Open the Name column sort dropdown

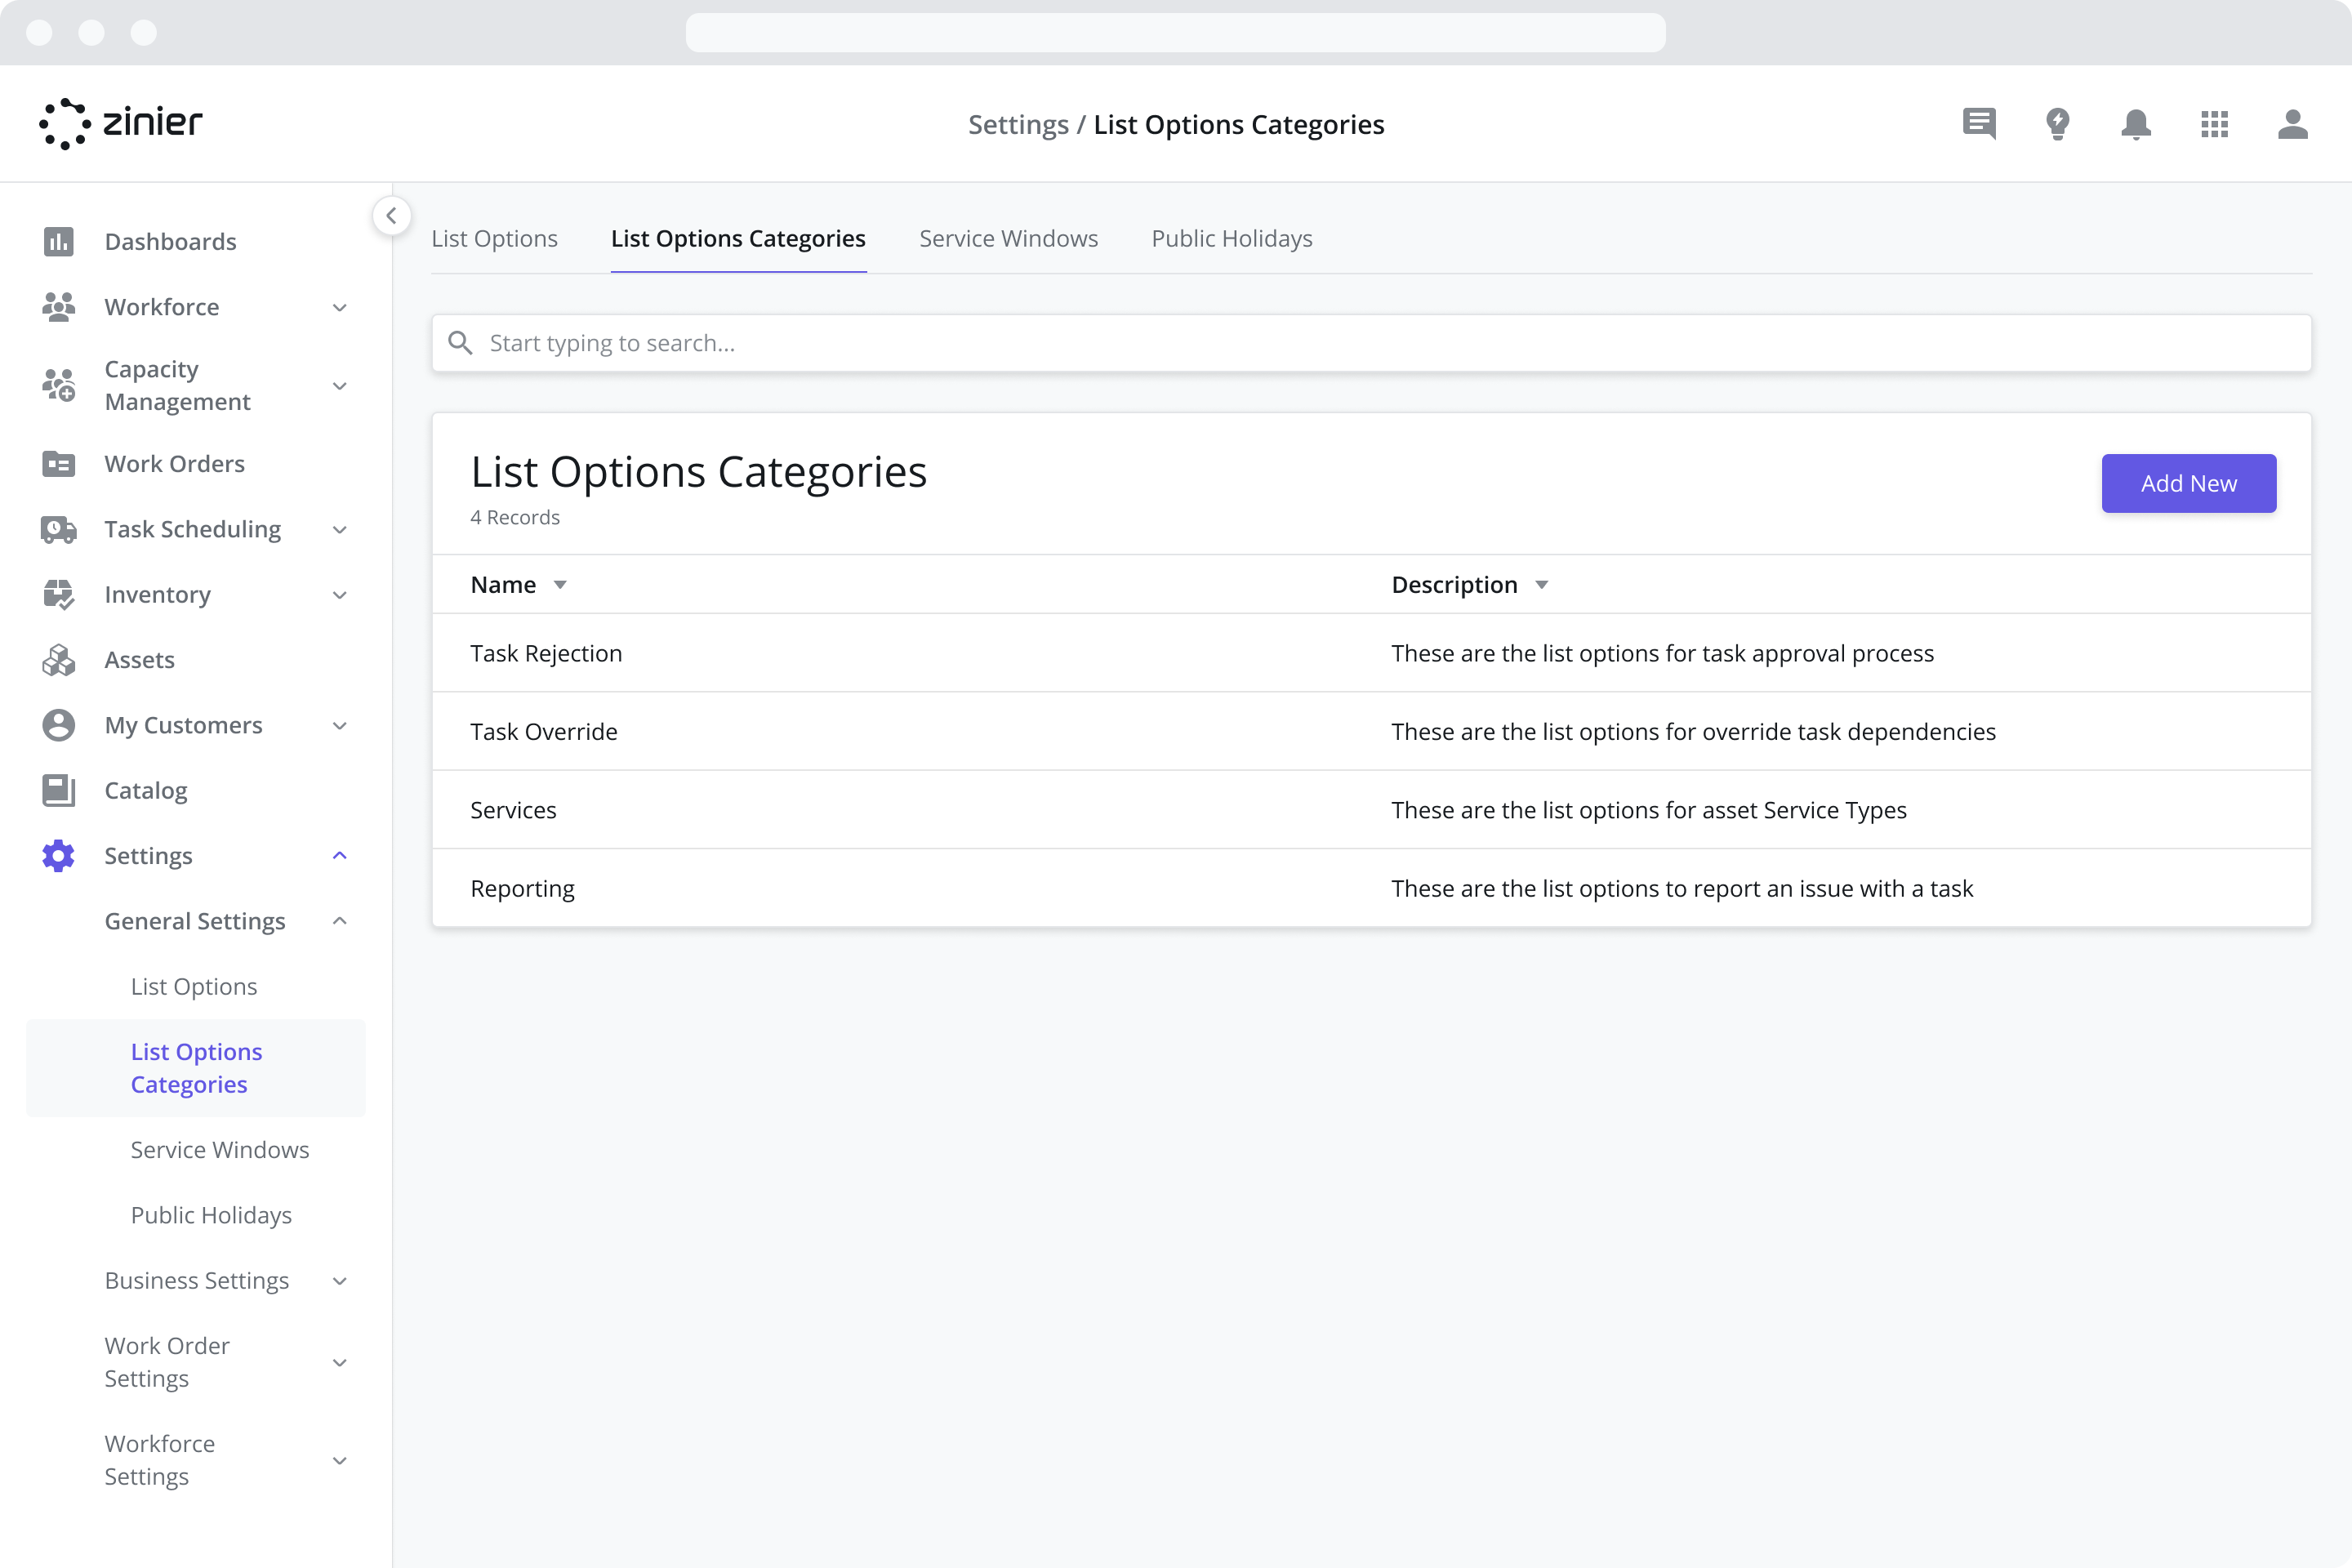point(560,584)
